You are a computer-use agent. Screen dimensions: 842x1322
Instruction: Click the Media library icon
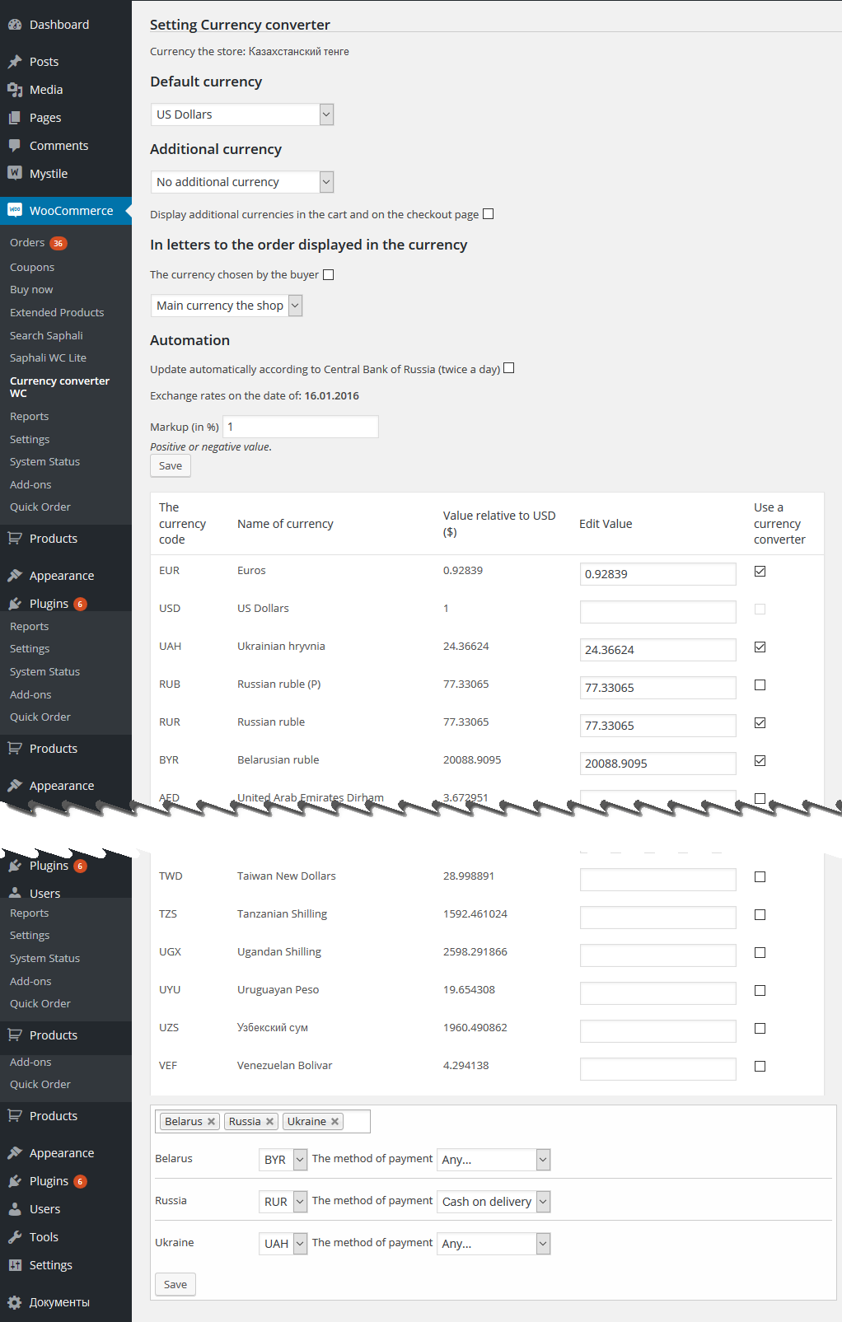click(15, 90)
